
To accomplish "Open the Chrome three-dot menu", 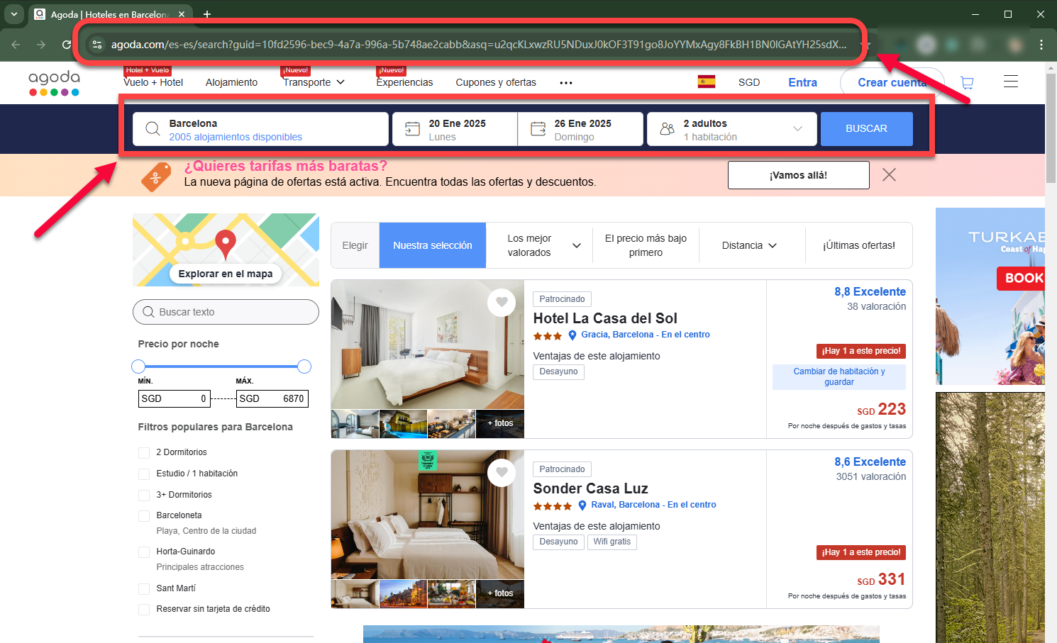I will (1041, 45).
